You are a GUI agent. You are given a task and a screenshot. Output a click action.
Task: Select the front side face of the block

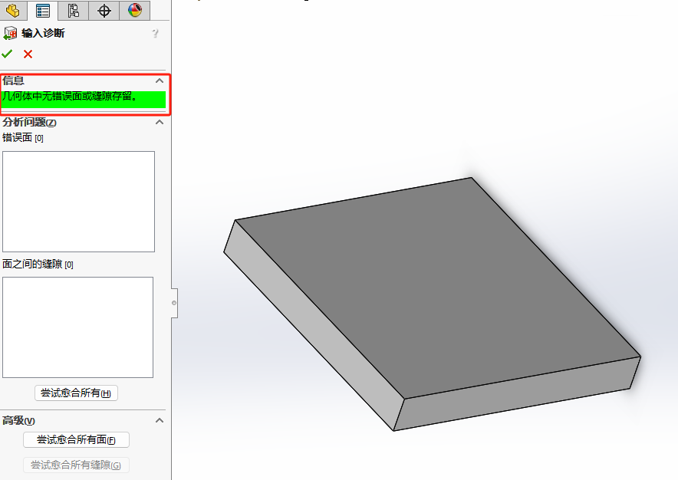click(x=517, y=393)
